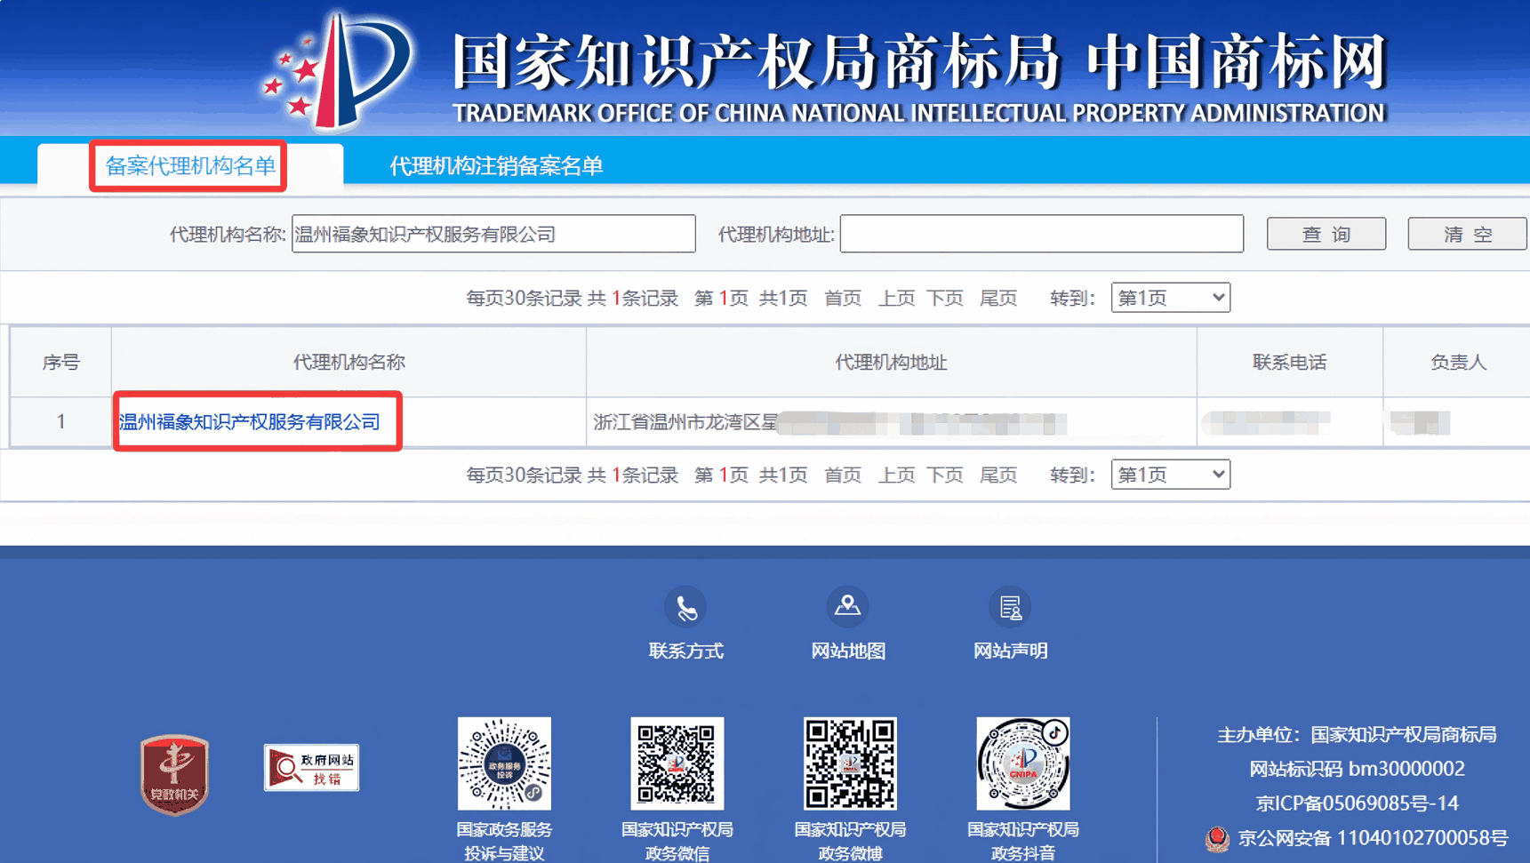Click the 负责人 column header
The width and height of the screenshot is (1530, 863).
point(1458,362)
